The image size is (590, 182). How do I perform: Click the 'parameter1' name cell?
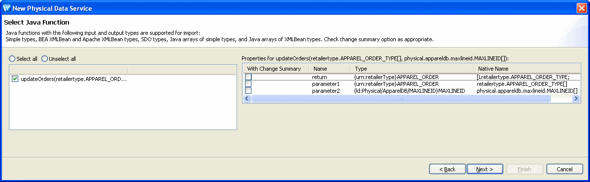click(325, 84)
